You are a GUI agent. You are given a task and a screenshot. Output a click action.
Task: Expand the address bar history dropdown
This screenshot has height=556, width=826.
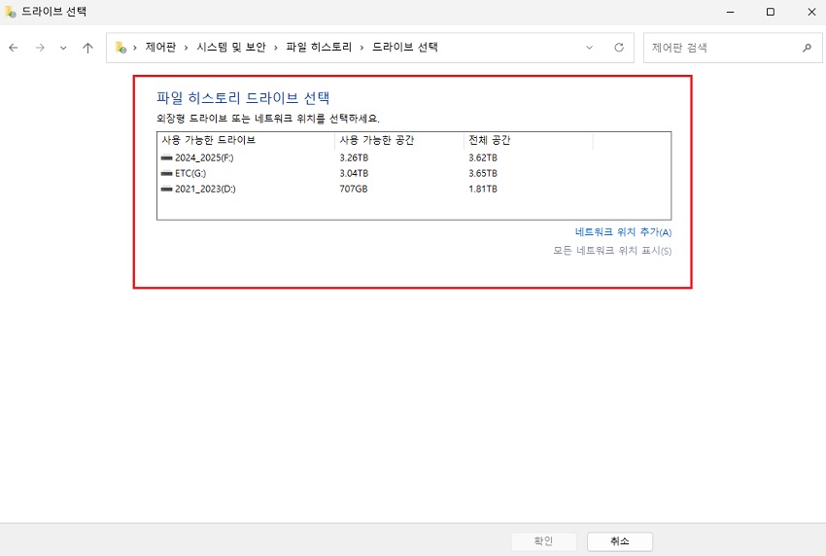[590, 48]
